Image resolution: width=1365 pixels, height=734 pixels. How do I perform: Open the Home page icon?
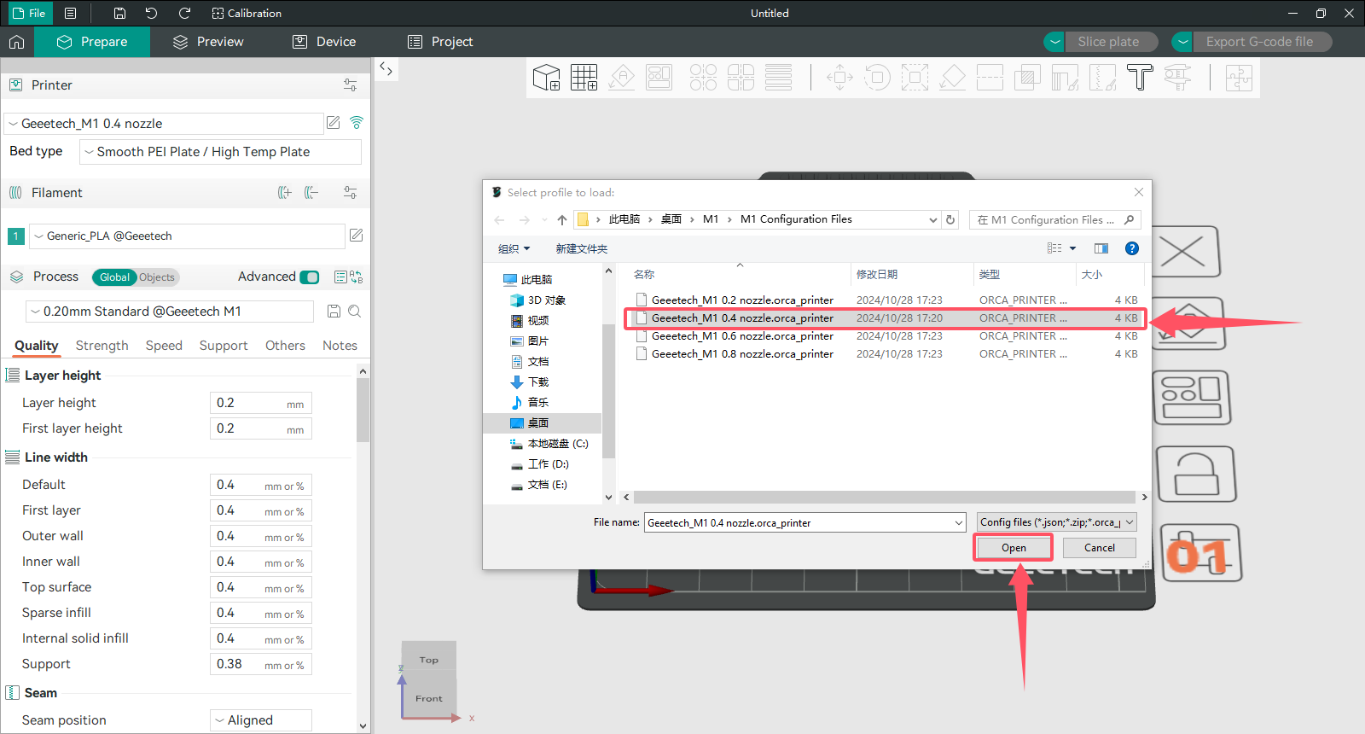pos(17,42)
